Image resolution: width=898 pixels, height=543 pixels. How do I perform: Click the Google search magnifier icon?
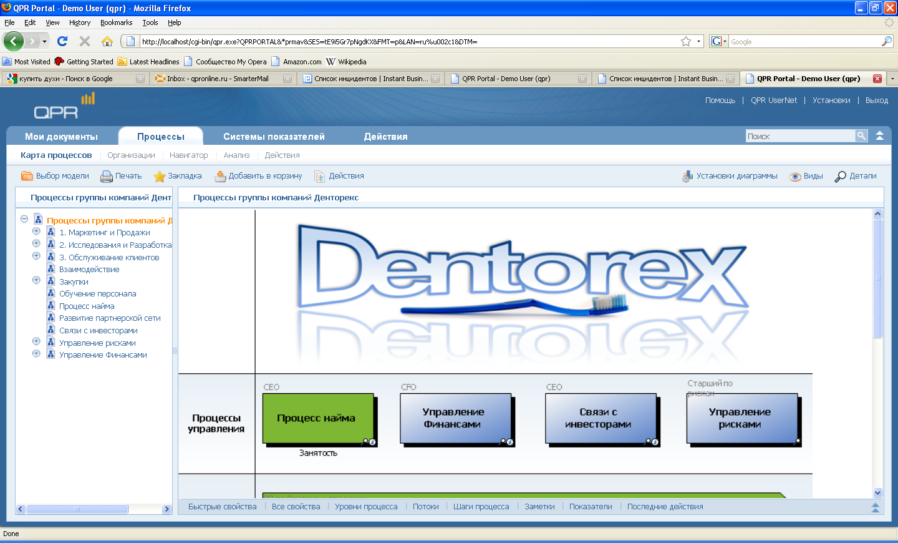click(x=887, y=41)
